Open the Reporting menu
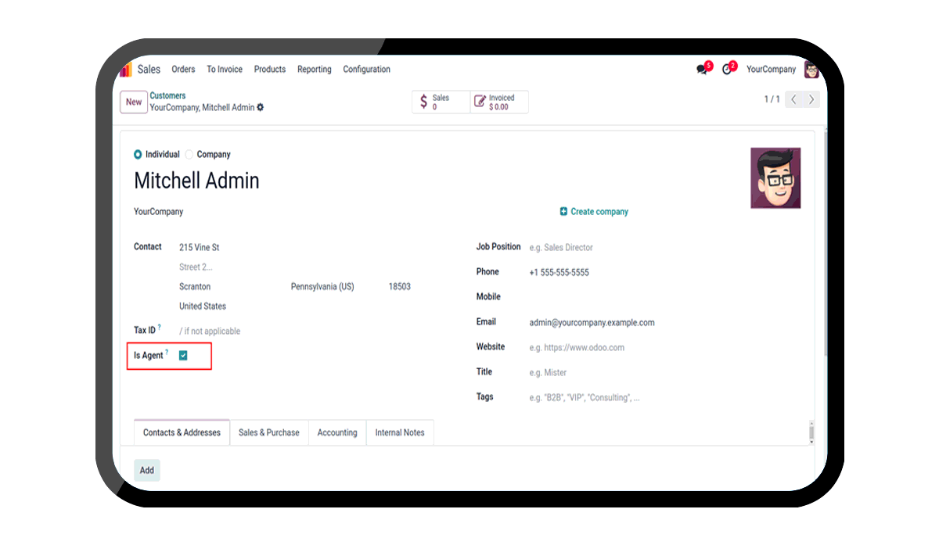The image size is (939, 545). click(x=315, y=70)
